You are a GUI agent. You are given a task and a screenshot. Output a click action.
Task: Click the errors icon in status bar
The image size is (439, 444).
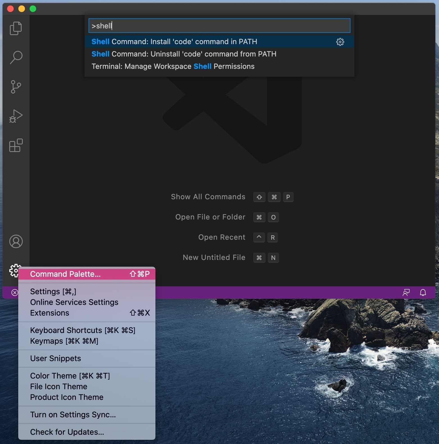point(15,293)
